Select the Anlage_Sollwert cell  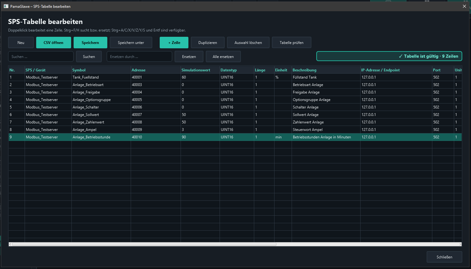point(101,115)
